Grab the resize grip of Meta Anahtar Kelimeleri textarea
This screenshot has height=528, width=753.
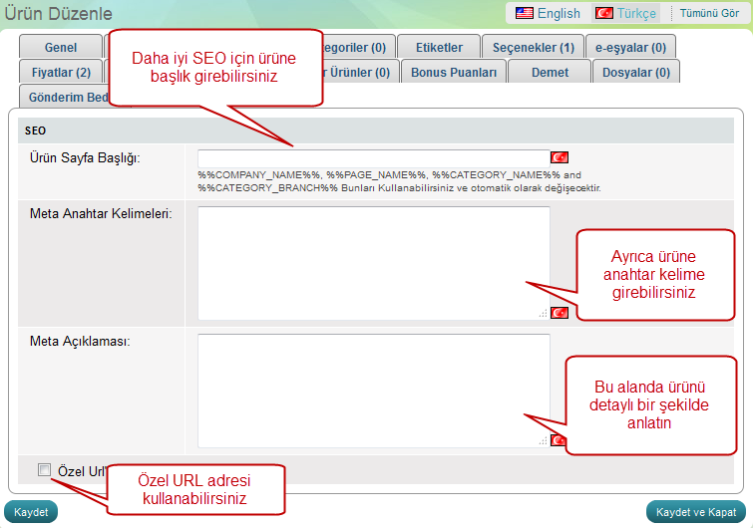(544, 314)
